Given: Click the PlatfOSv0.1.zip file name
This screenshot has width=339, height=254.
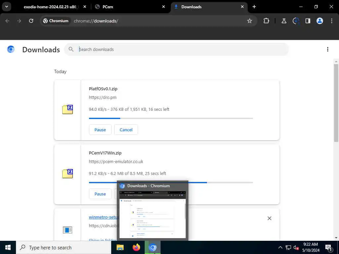Looking at the screenshot, I should click(103, 89).
